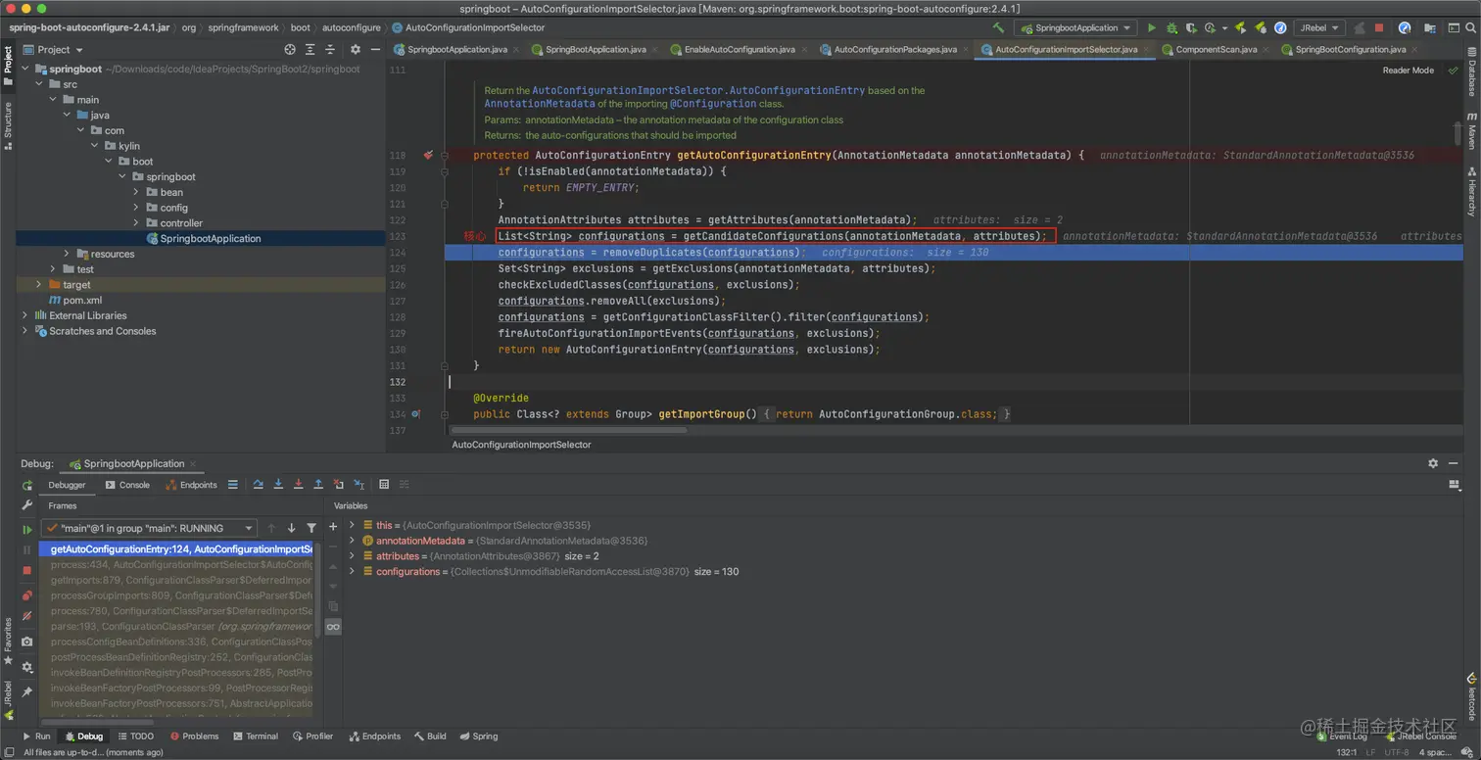Open Evaluate Expression calculator icon
1481x760 pixels.
pos(384,484)
